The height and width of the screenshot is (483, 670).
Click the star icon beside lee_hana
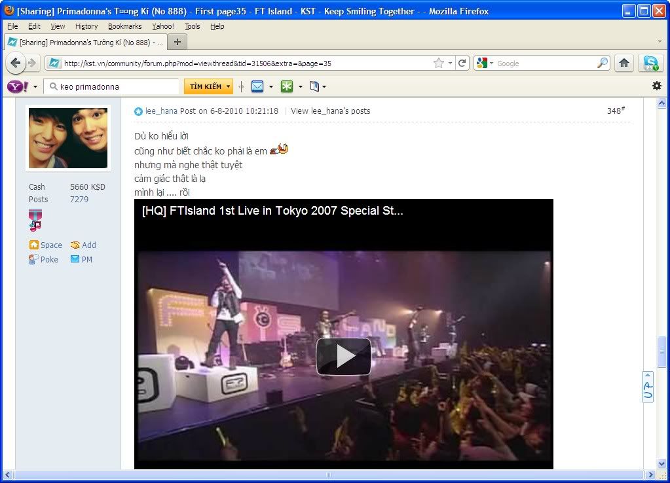coord(138,111)
